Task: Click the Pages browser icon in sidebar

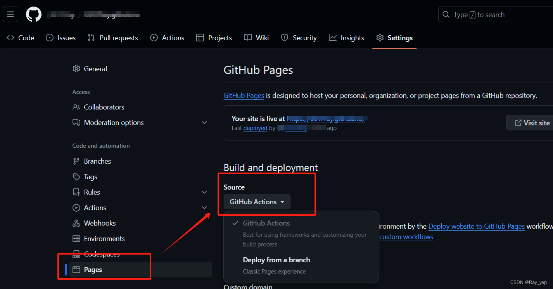Action: coord(76,269)
